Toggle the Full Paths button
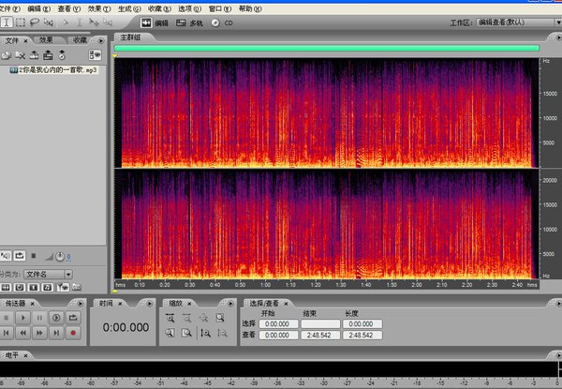This screenshot has width=562, height=389. [x=77, y=287]
